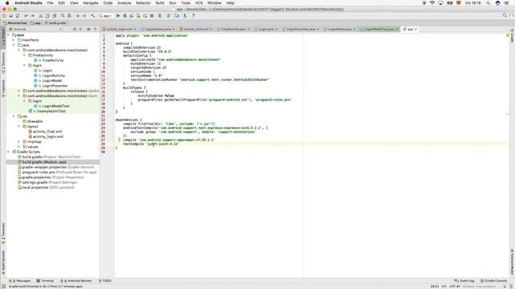Open the run configuration app dropdown
515x289 pixels.
pyautogui.click(x=105, y=16)
